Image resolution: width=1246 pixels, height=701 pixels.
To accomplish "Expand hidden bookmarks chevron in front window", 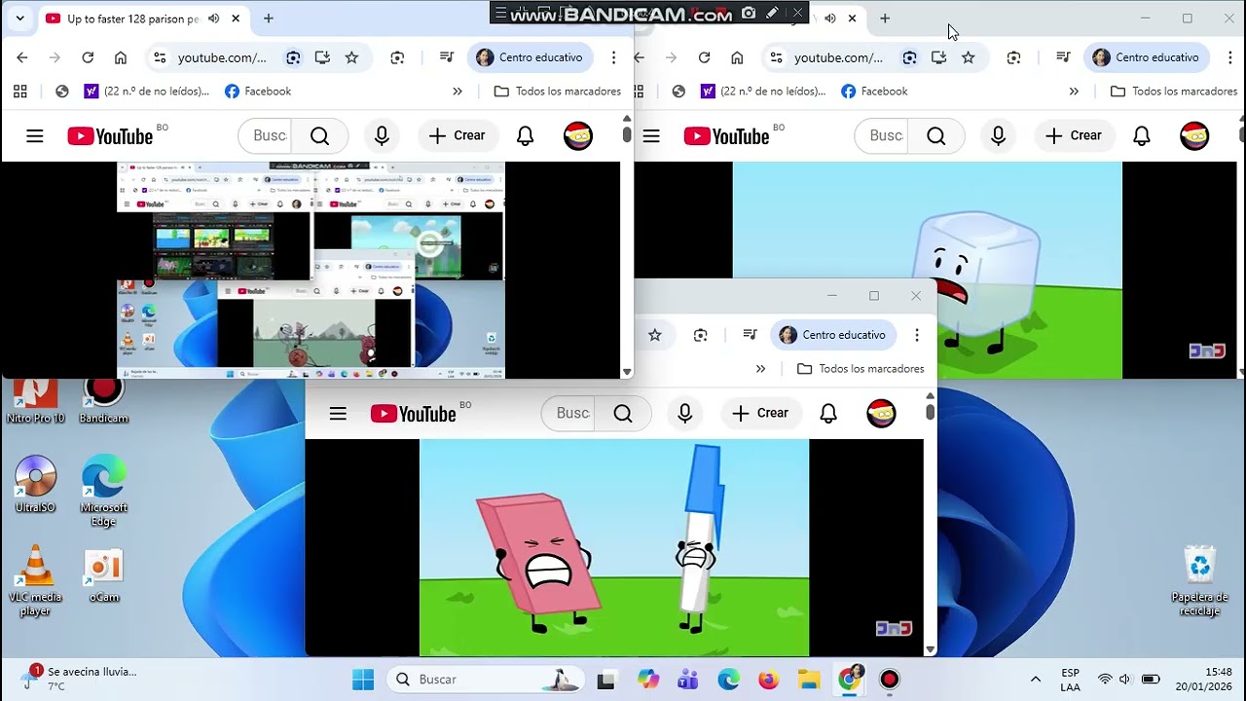I will tap(760, 369).
